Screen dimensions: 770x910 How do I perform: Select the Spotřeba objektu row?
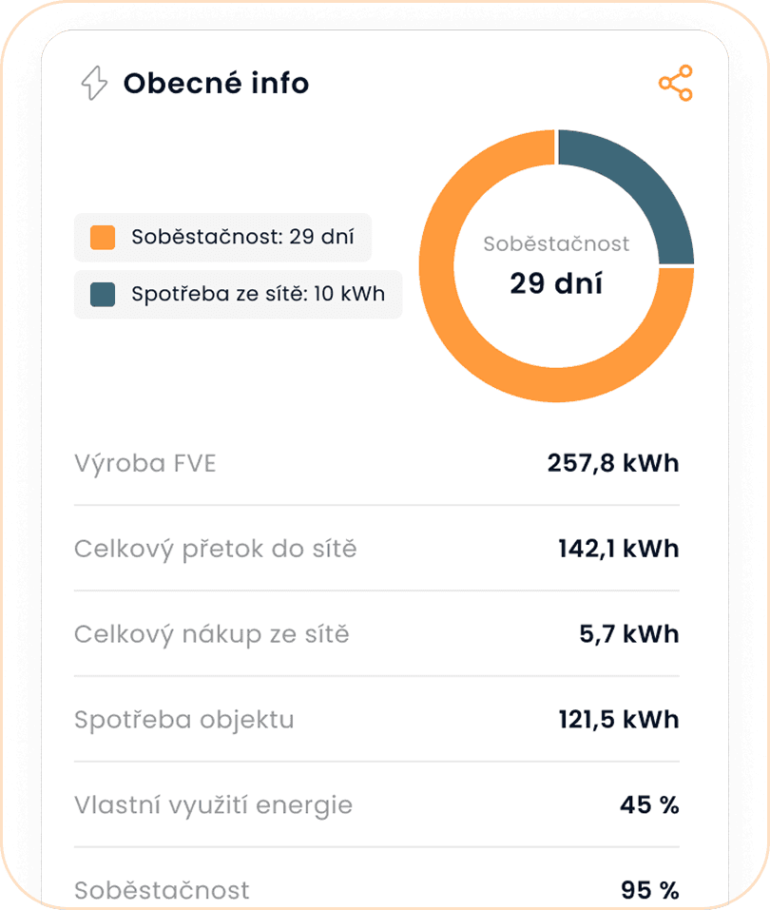[x=184, y=720]
